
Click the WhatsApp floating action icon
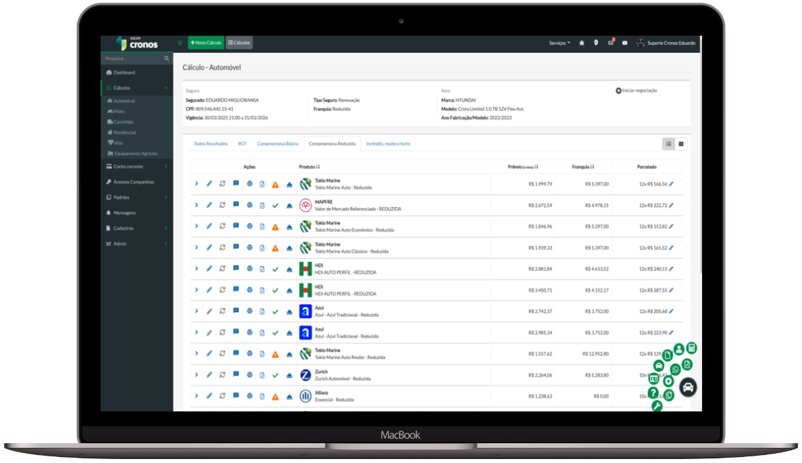coord(675,369)
